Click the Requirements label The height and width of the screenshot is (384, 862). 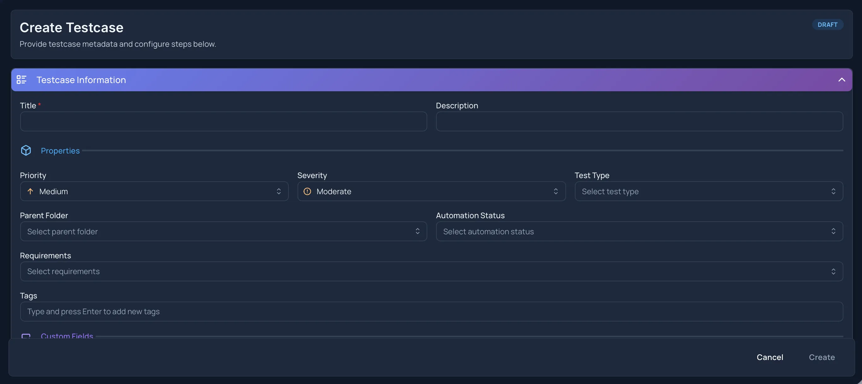pos(45,255)
